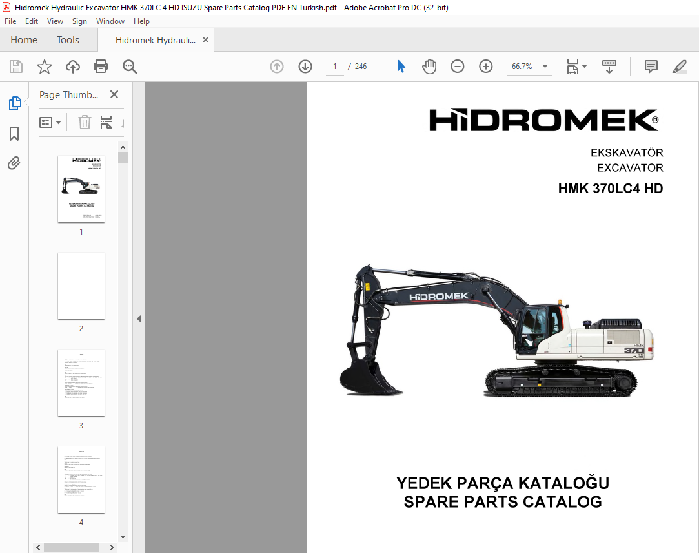The image size is (699, 553).
Task: Click the total page count 246
Action: click(x=361, y=67)
